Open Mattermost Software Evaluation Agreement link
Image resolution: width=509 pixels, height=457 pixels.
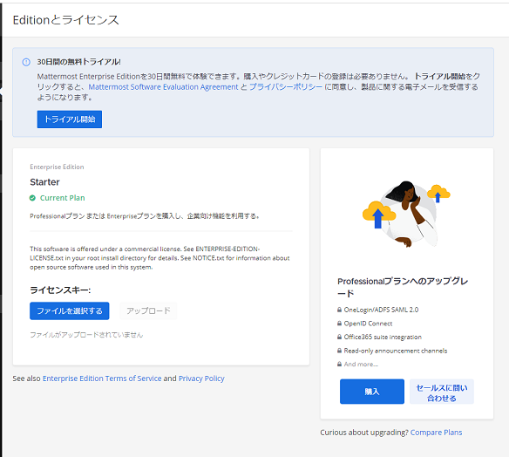[x=163, y=87]
